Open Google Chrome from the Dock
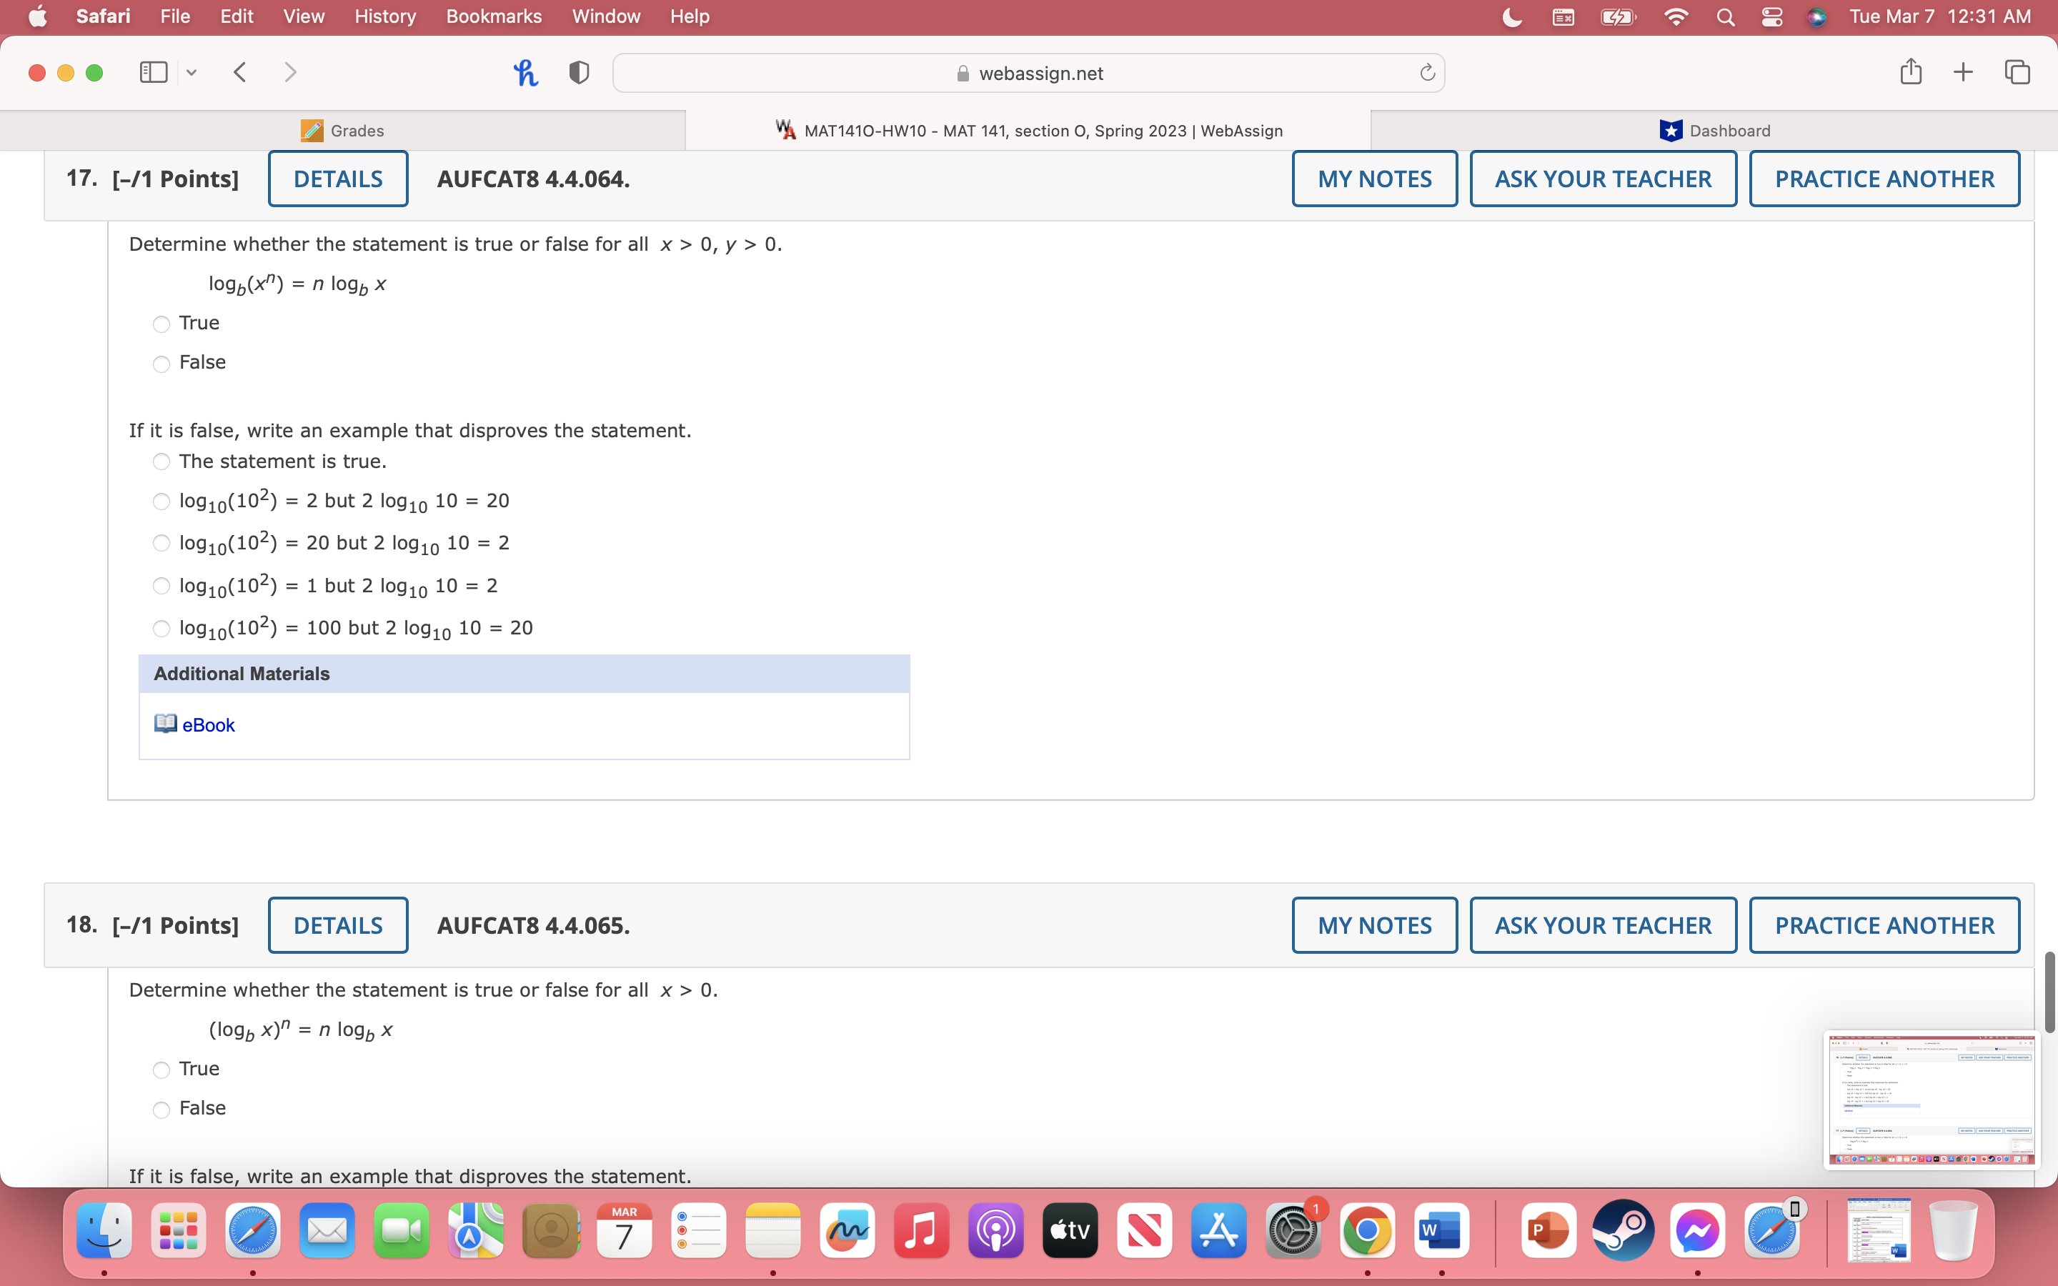 1368,1230
